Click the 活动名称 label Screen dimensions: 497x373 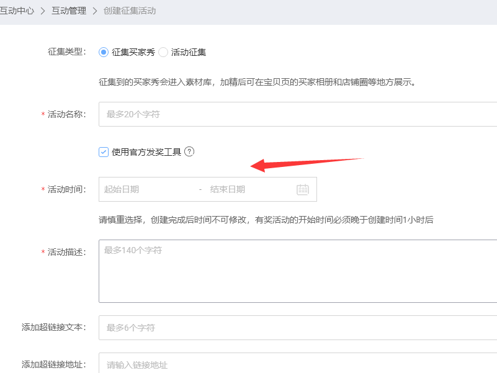pyautogui.click(x=67, y=114)
